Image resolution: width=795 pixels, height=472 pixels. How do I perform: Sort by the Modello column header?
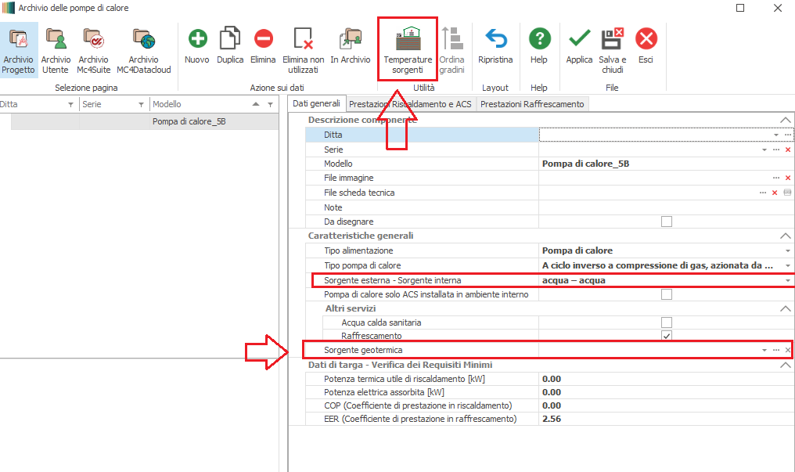point(200,104)
